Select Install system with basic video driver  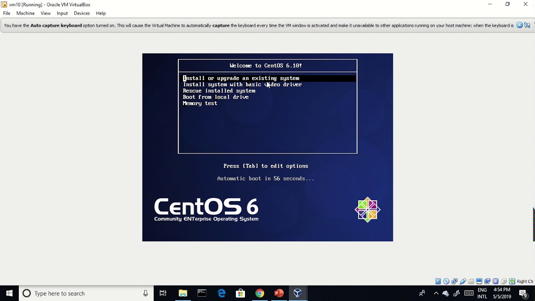point(242,84)
